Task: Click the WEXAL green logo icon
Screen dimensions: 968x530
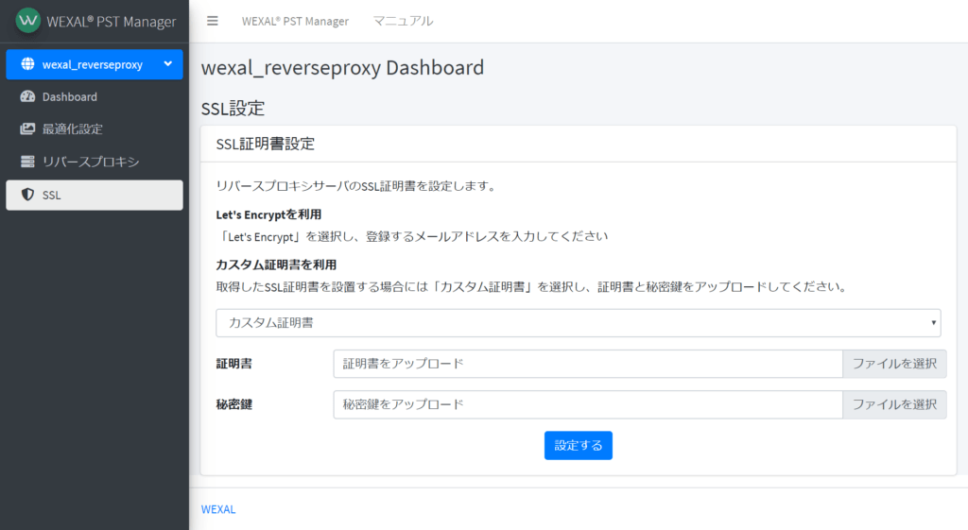Action: pyautogui.click(x=27, y=21)
